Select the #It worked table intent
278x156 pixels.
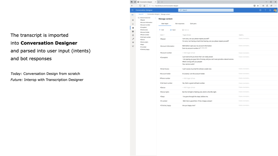[x=164, y=101]
